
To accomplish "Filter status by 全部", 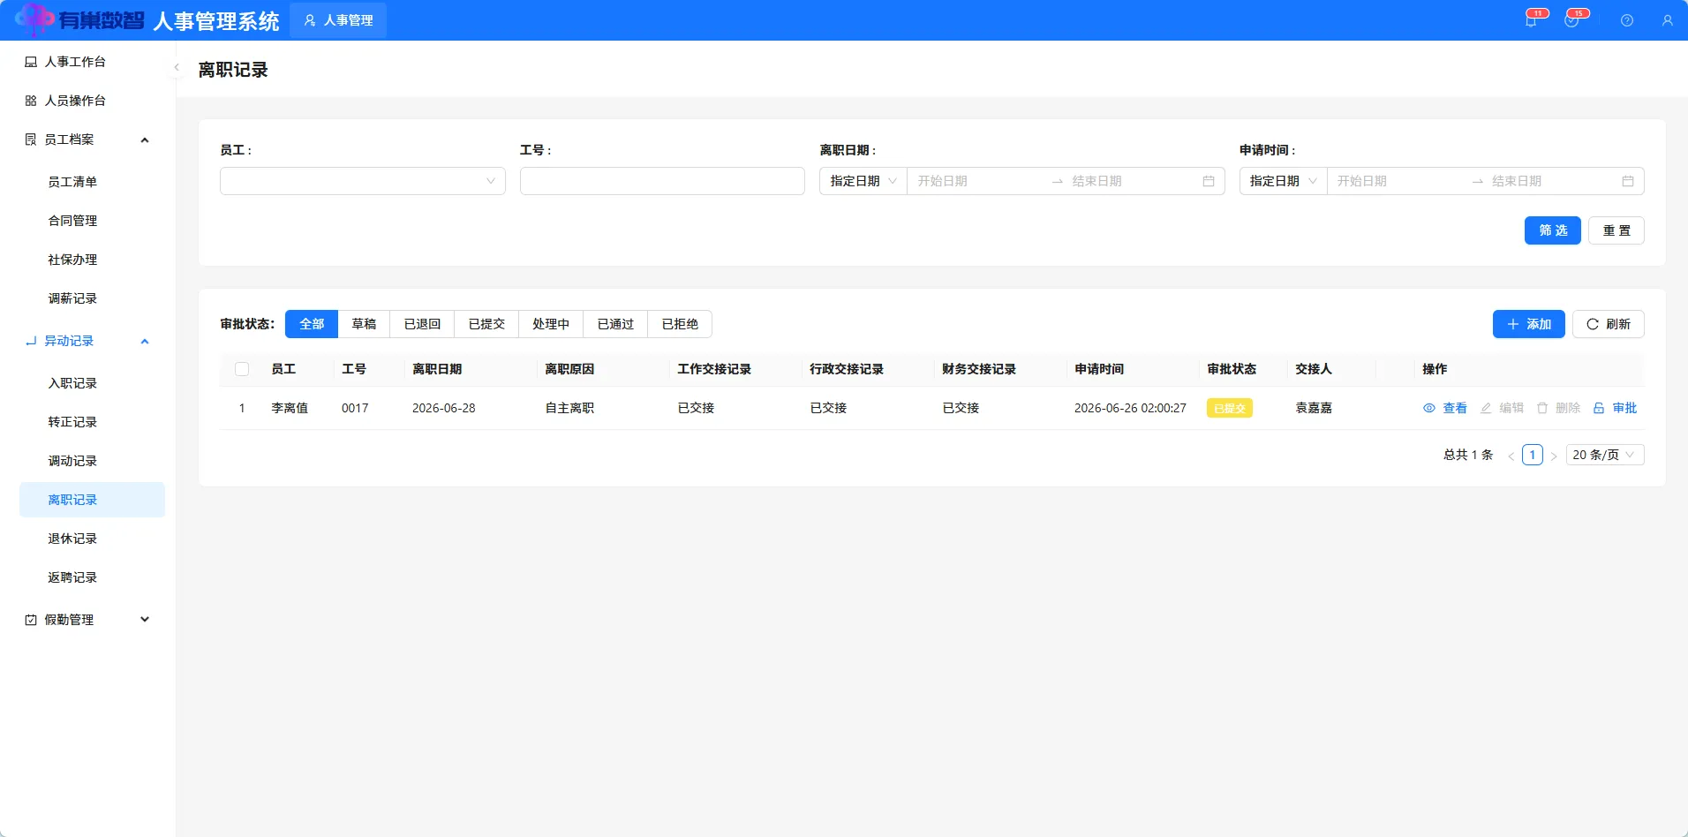I will [312, 324].
